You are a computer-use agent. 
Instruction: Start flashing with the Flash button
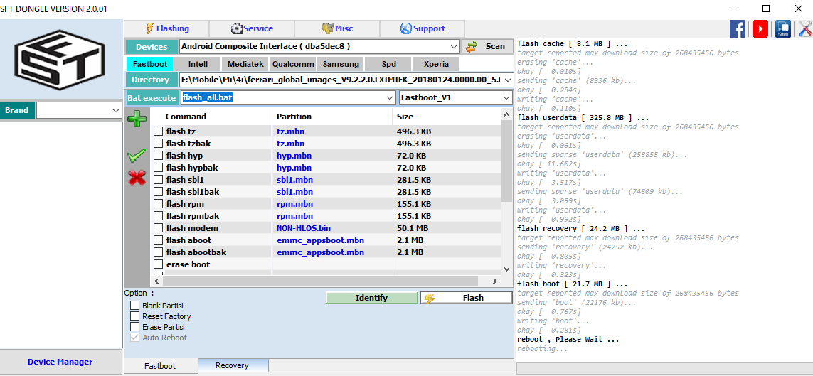(466, 298)
